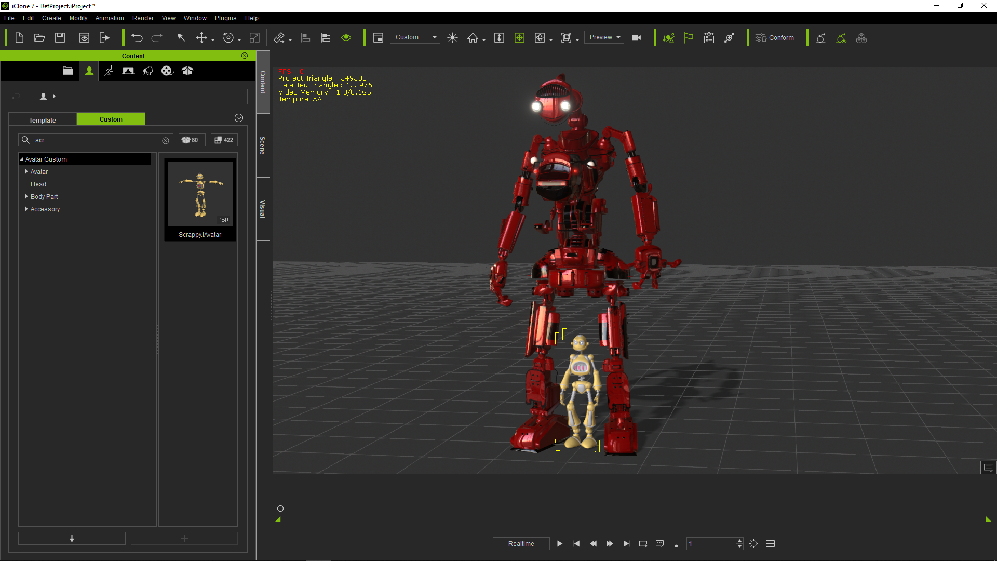
Task: Pick the Select arrow tool
Action: point(181,38)
